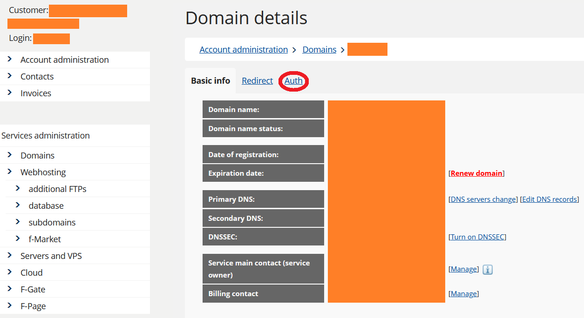Image resolution: width=584 pixels, height=318 pixels.
Task: Select the Basic info tab
Action: (211, 81)
